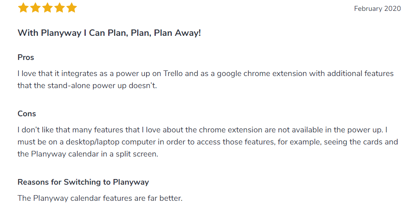Click the Pros heading

tap(26, 58)
